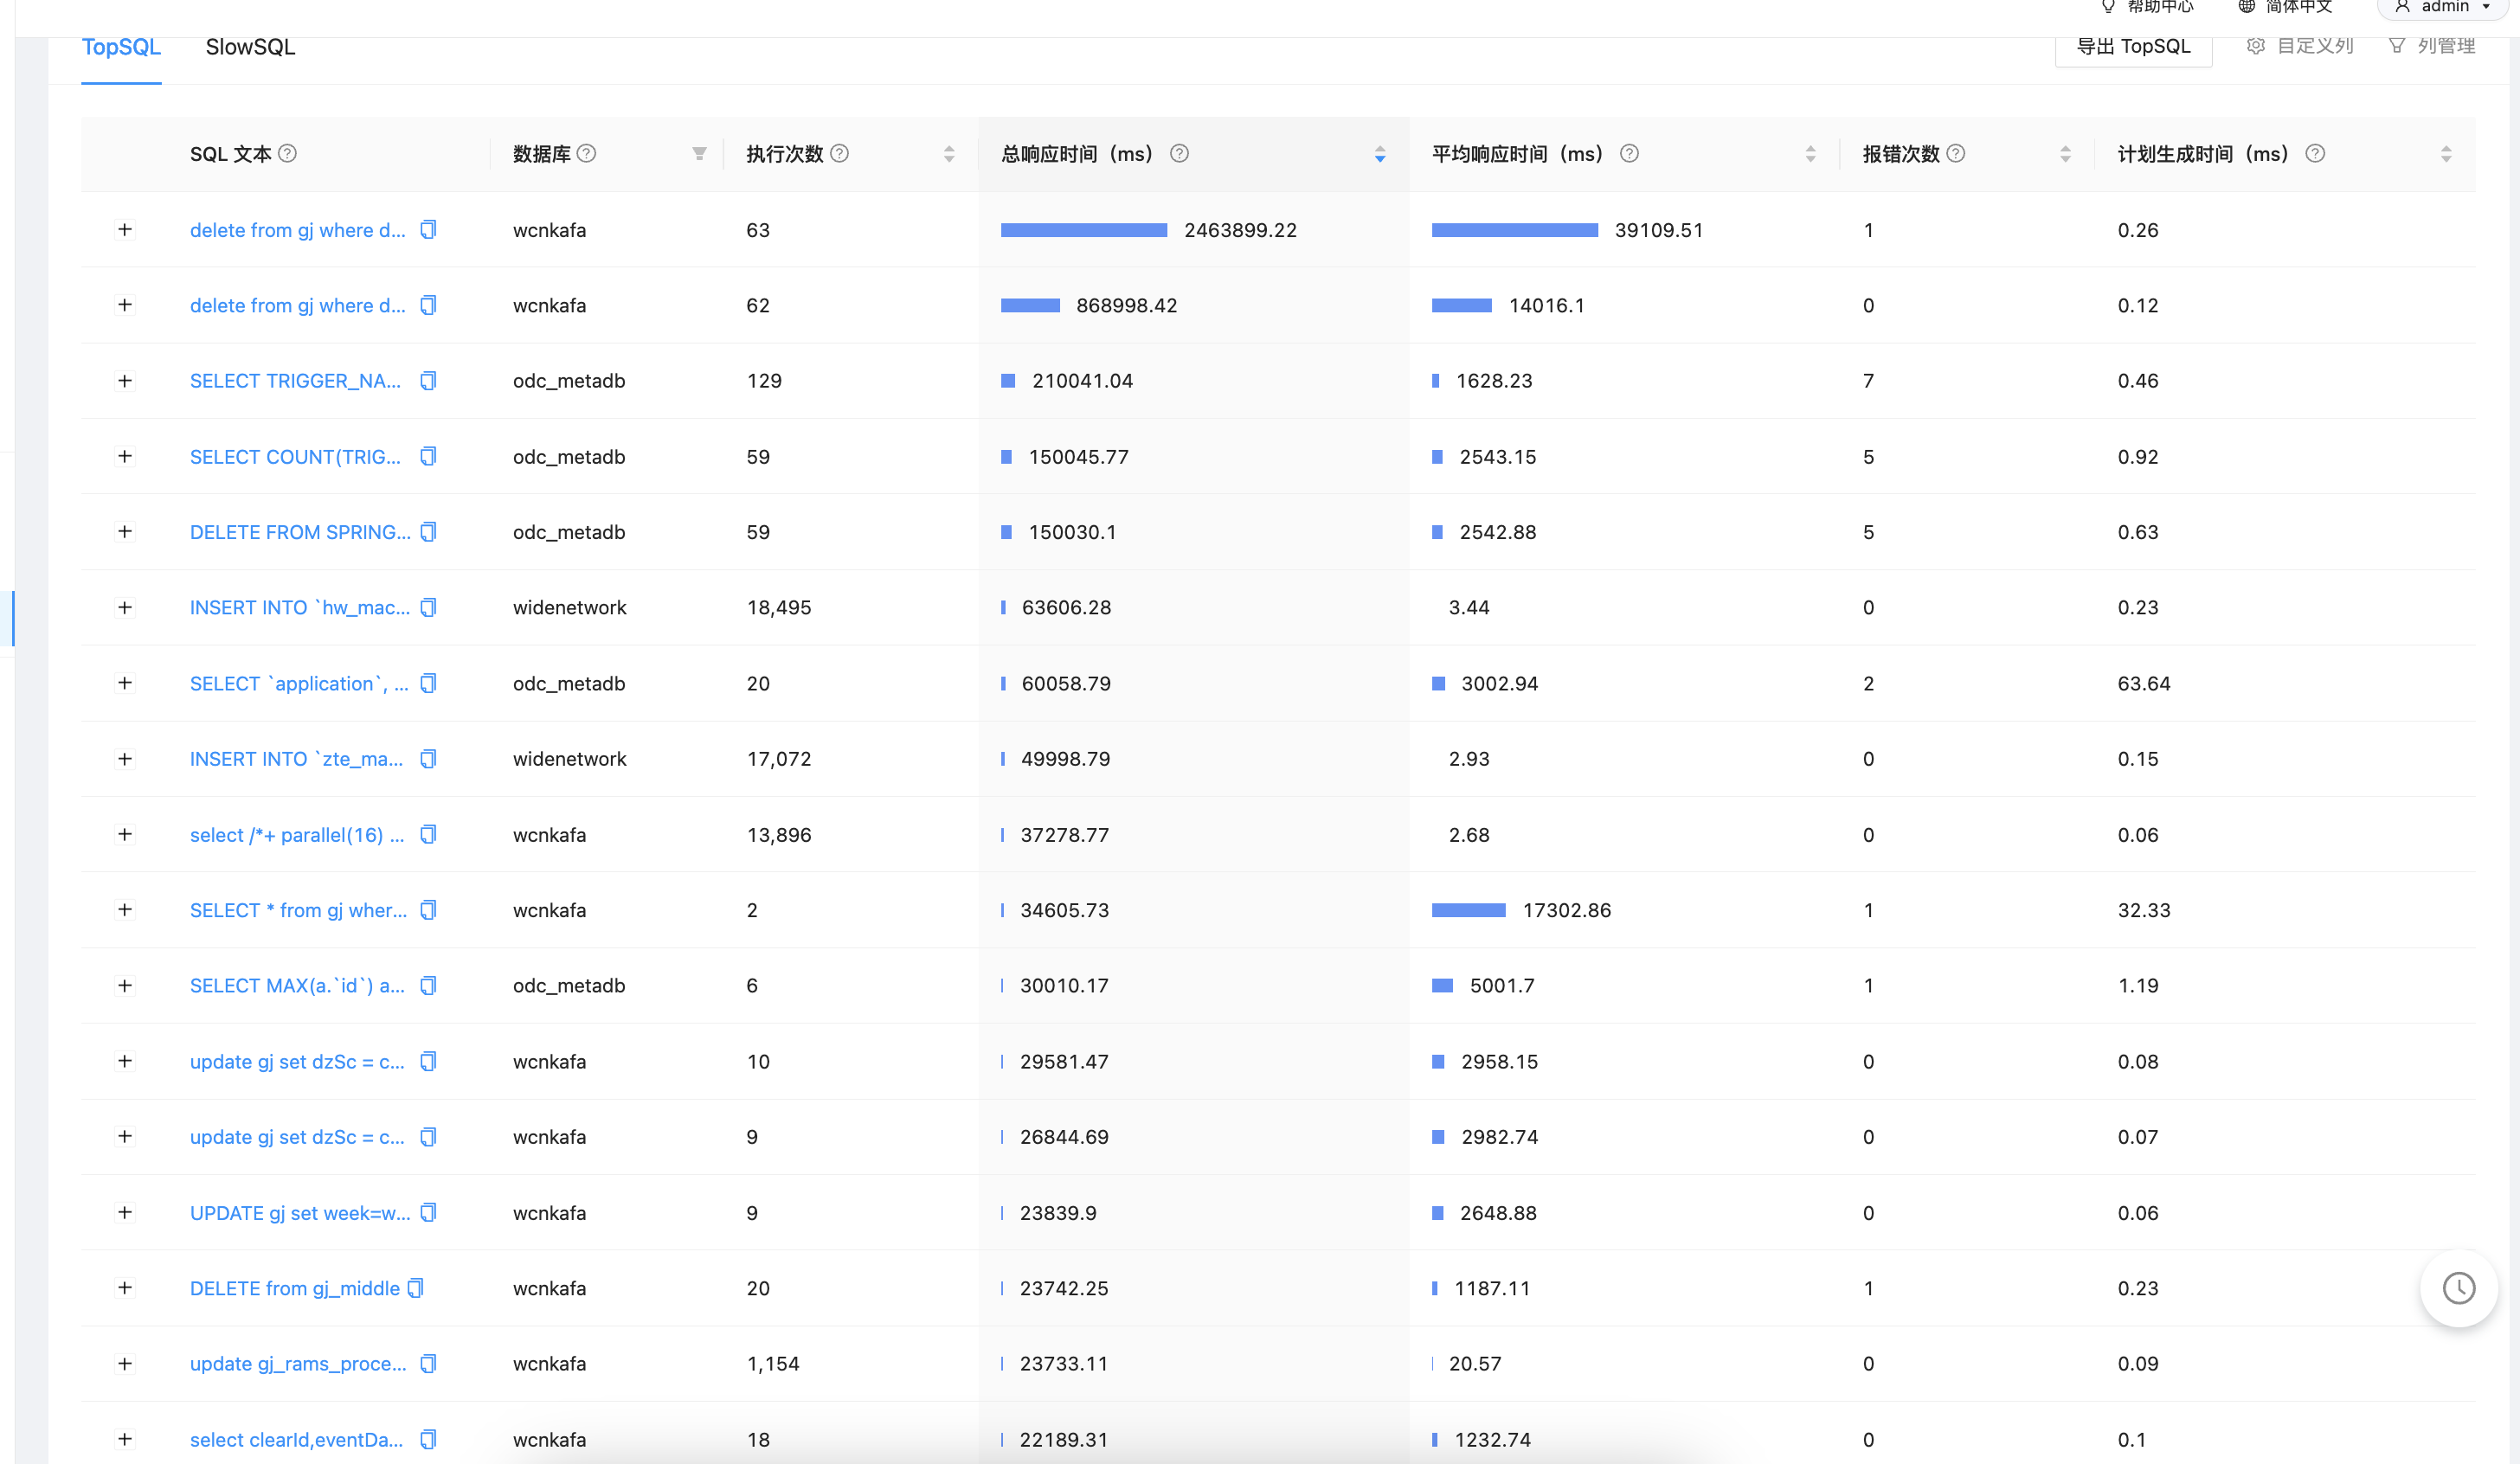Sort by 计划生成时间 column
This screenshot has height=1464, width=2520.
click(2446, 154)
